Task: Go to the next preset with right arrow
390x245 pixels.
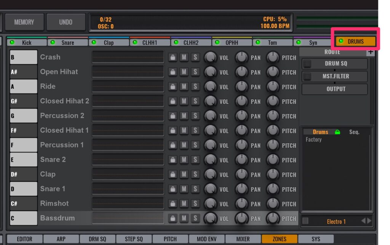Action: point(369,221)
